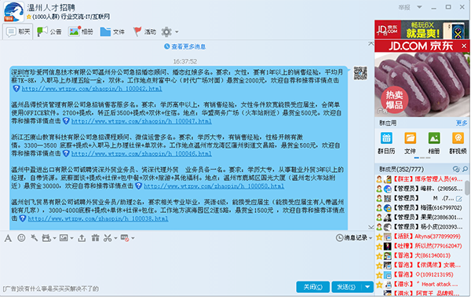Open the h_100047.html job link
Screen dimensions: 471x297
[x=141, y=122]
